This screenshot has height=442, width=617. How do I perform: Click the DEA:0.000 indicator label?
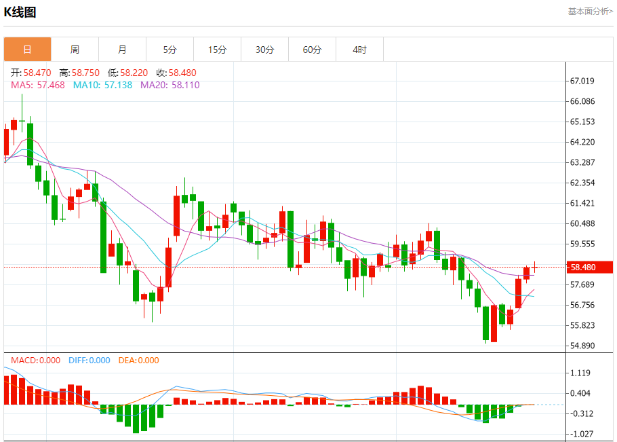pyautogui.click(x=138, y=361)
